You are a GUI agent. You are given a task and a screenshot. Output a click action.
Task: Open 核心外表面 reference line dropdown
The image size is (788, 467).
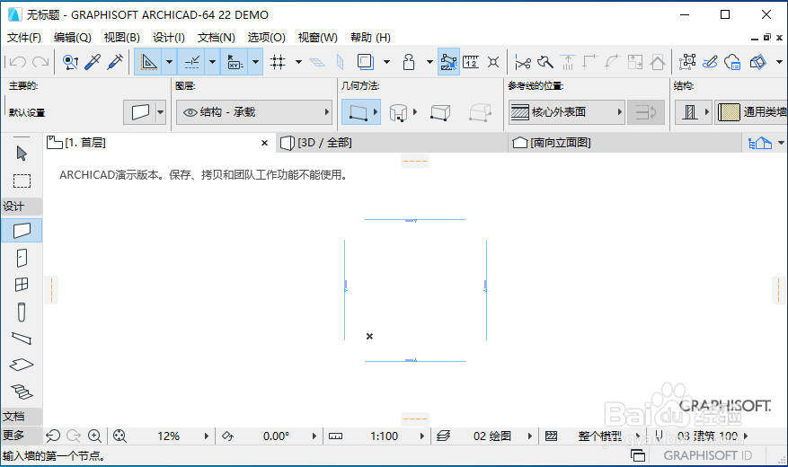[566, 112]
